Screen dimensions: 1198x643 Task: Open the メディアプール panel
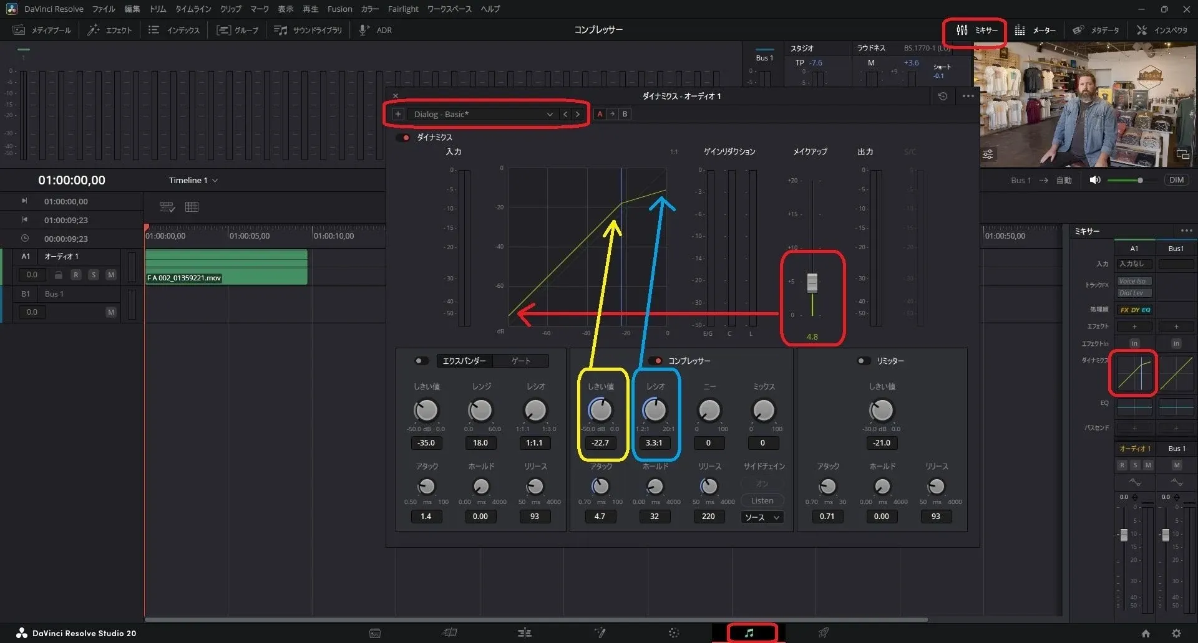coord(42,30)
